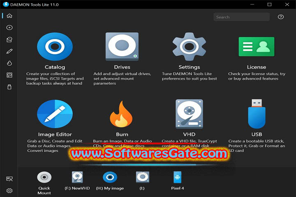Open the USB sidebar icon
Viewport: 296px width, 197px height.
tap(9, 87)
